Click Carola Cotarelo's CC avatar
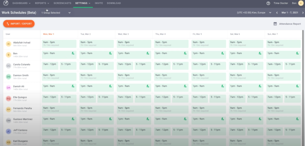Viewport: 305px width, 146px height. tap(8, 66)
